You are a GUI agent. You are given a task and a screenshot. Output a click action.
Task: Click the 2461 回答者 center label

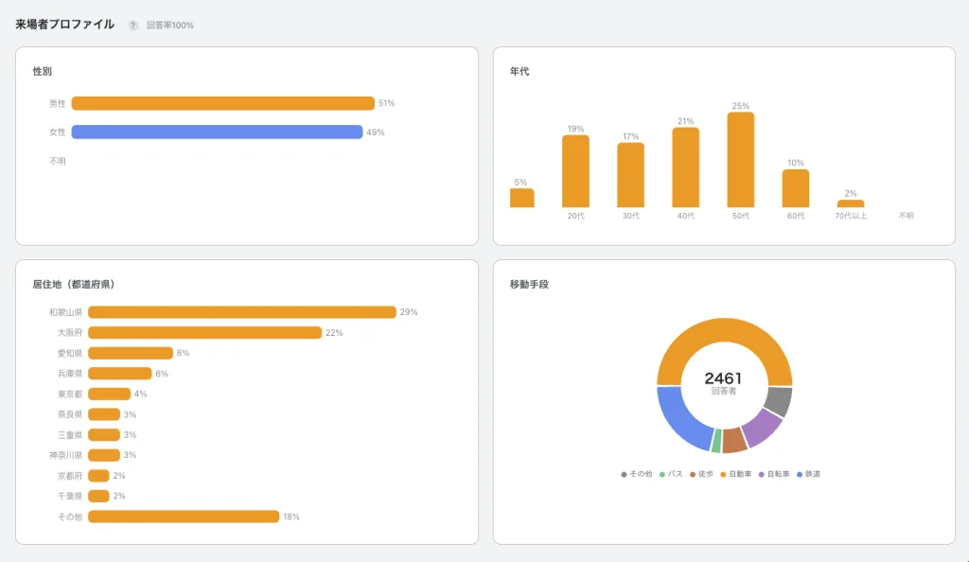tap(724, 383)
